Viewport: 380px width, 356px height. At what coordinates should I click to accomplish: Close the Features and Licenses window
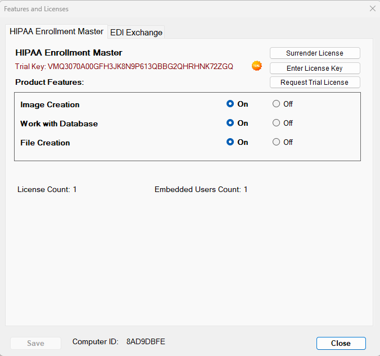click(x=373, y=9)
